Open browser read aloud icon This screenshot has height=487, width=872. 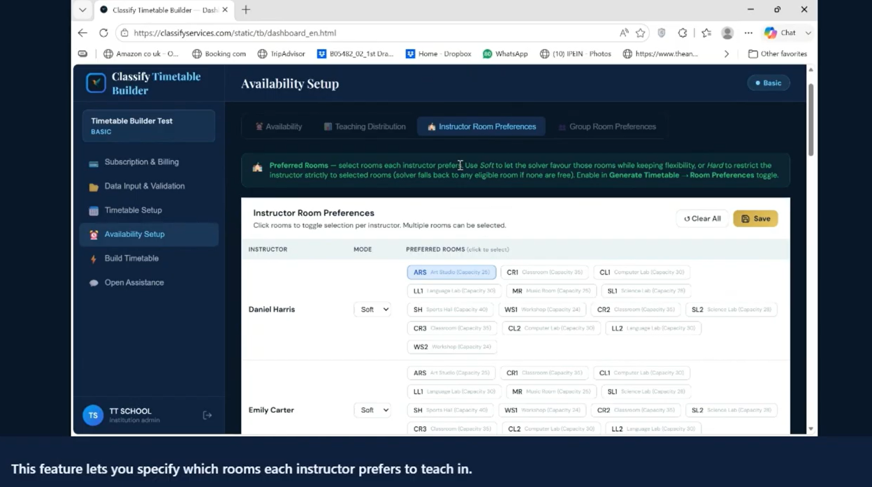[x=623, y=33]
